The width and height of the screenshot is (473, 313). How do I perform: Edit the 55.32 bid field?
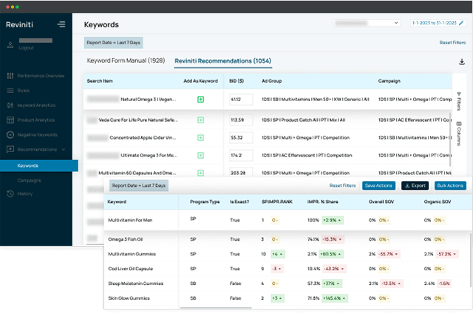[x=241, y=137]
